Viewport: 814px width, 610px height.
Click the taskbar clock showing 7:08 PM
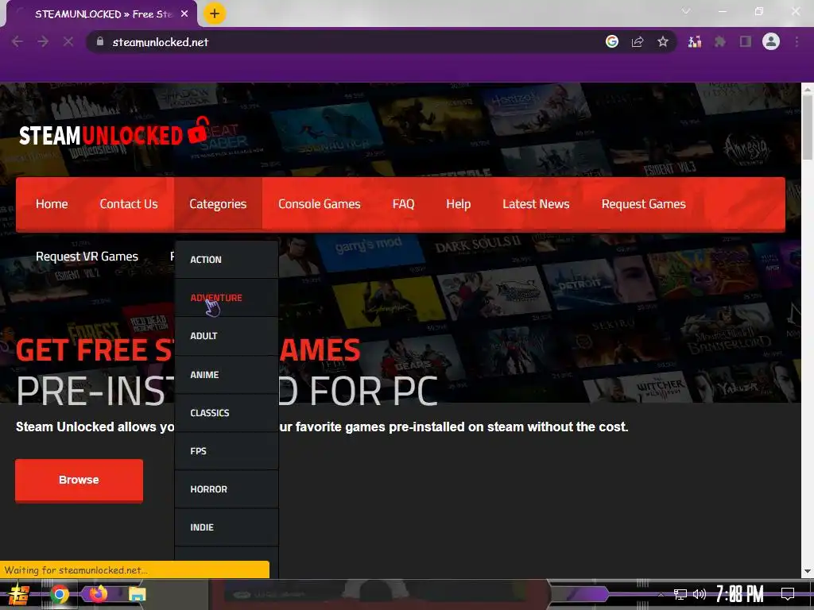[740, 594]
